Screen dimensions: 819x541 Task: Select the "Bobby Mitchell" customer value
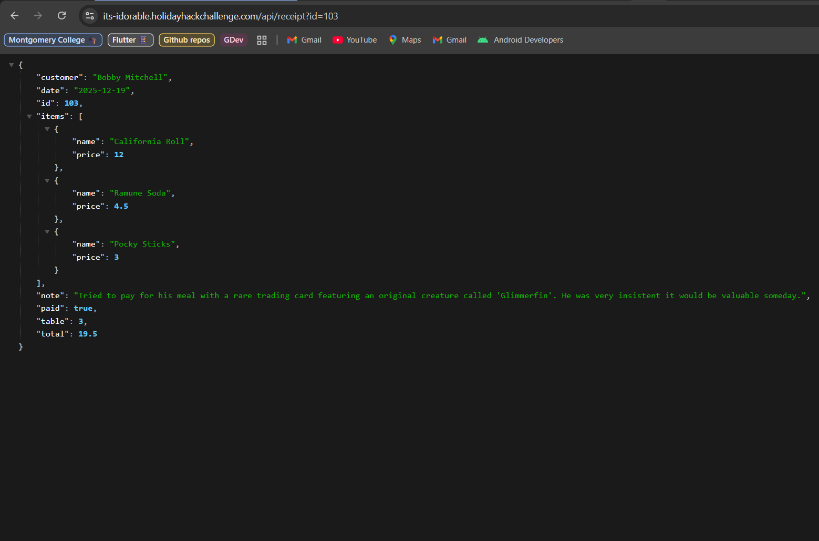[x=130, y=77]
